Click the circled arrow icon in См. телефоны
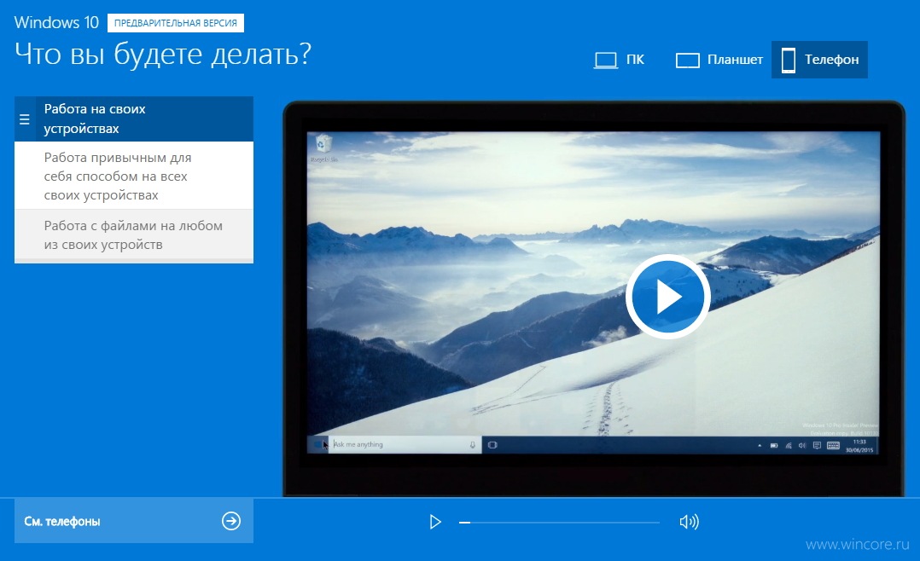Screen dimensions: 920x561 click(231, 521)
